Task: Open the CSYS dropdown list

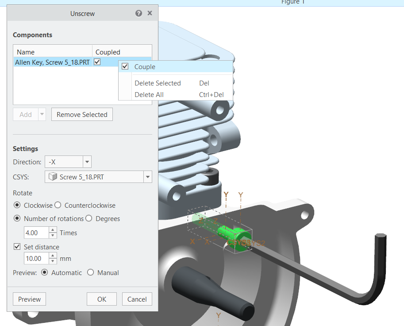Action: [x=148, y=177]
